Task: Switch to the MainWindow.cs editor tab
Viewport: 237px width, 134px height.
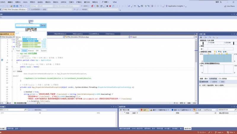Action: click(61, 34)
